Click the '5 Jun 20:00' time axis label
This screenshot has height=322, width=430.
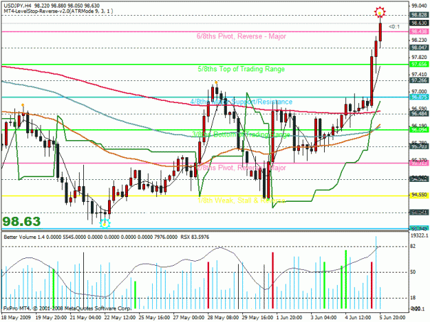pos(392,318)
